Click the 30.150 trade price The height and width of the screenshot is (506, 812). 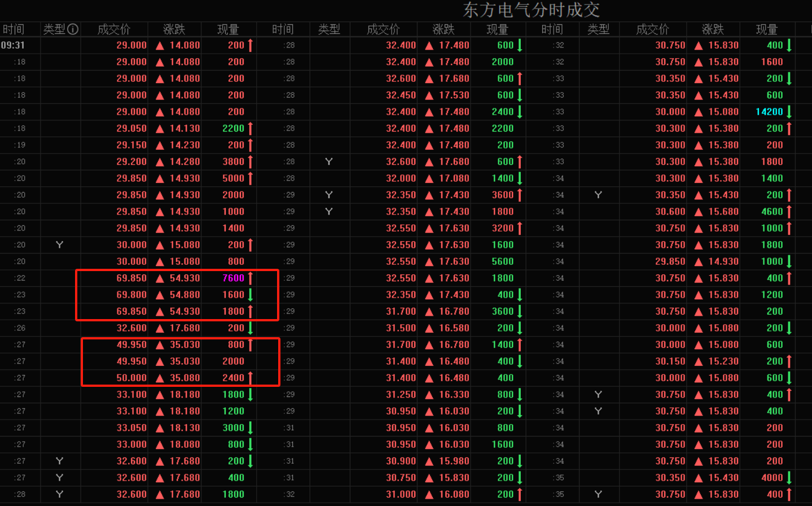point(670,361)
